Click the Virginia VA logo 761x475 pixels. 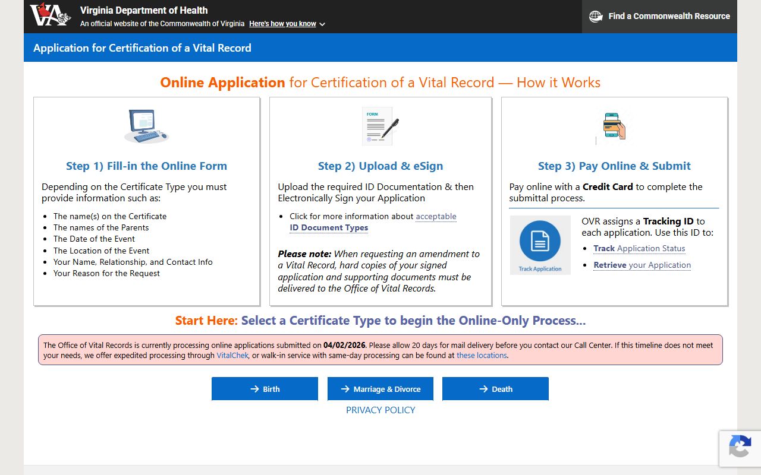click(x=50, y=15)
